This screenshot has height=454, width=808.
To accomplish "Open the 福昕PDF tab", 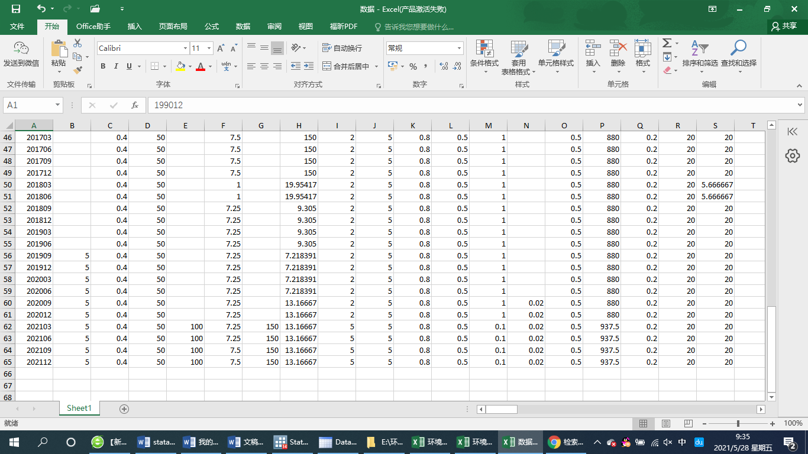I will point(344,27).
